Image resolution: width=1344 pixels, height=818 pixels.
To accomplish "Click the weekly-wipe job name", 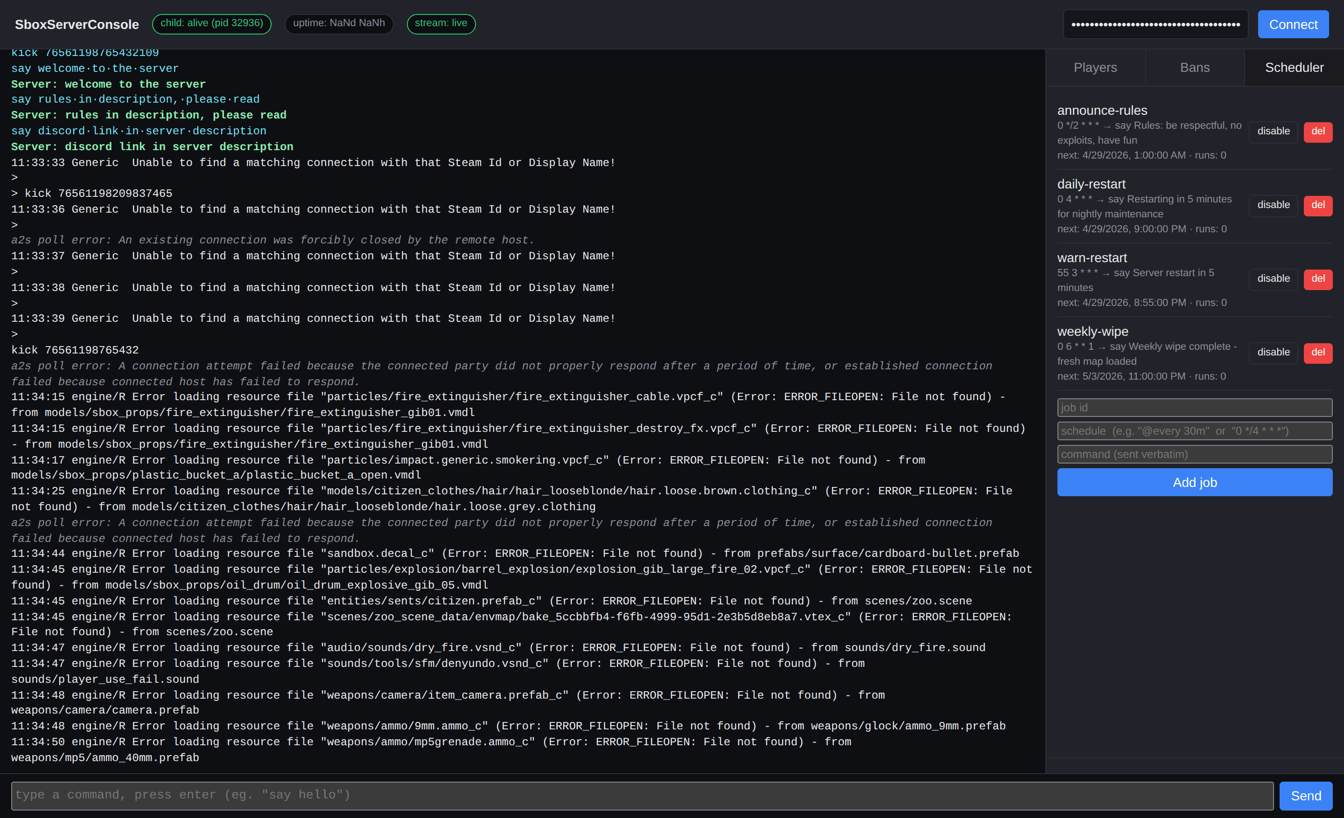I will click(1092, 331).
